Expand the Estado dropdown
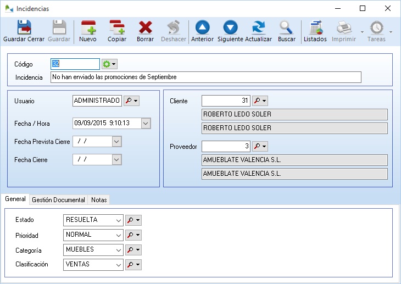Screen dimensions: 401x284 (x=118, y=220)
